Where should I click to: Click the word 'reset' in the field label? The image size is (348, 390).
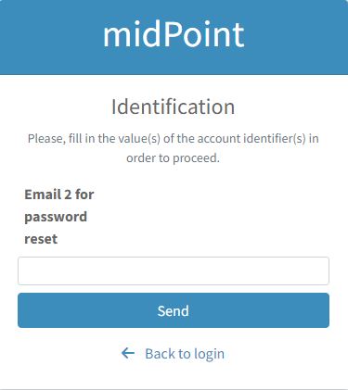pos(41,239)
